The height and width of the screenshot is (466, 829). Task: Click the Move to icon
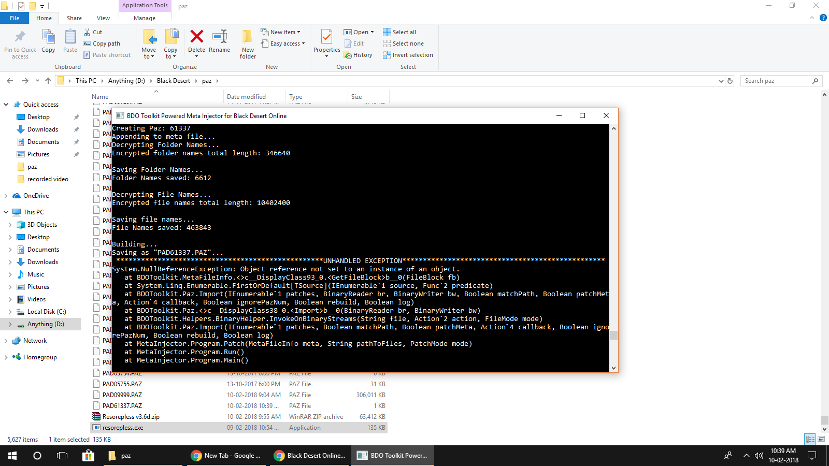point(149,37)
